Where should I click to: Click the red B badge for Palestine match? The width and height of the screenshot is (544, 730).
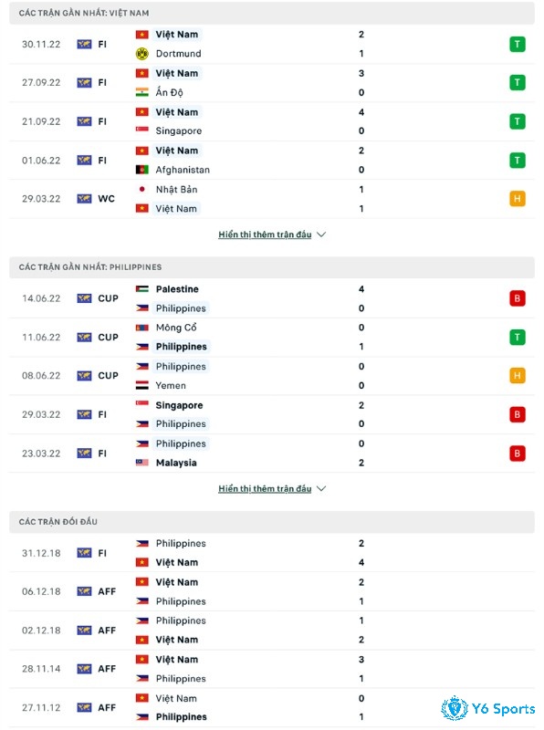517,298
